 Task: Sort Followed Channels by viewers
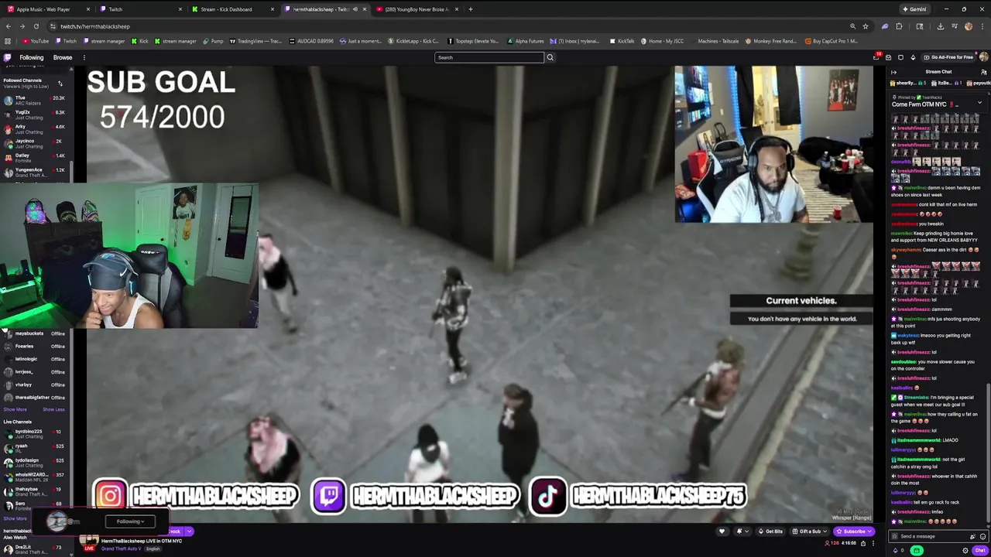pyautogui.click(x=60, y=83)
